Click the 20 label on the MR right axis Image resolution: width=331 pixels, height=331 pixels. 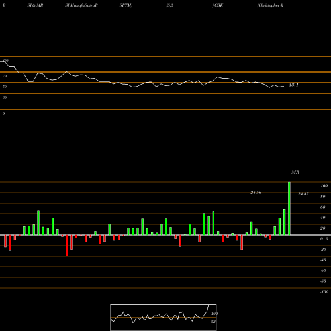[323, 228]
